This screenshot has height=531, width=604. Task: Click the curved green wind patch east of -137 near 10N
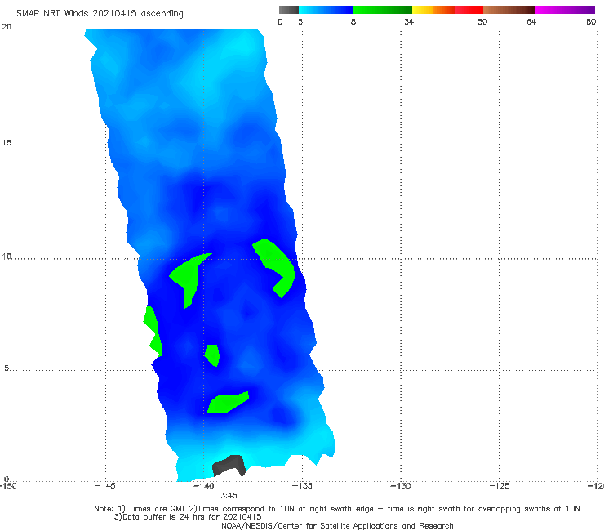click(276, 266)
